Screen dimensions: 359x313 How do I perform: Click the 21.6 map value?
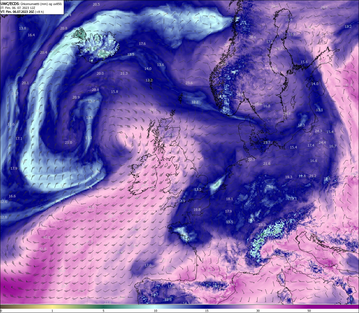point(267,164)
